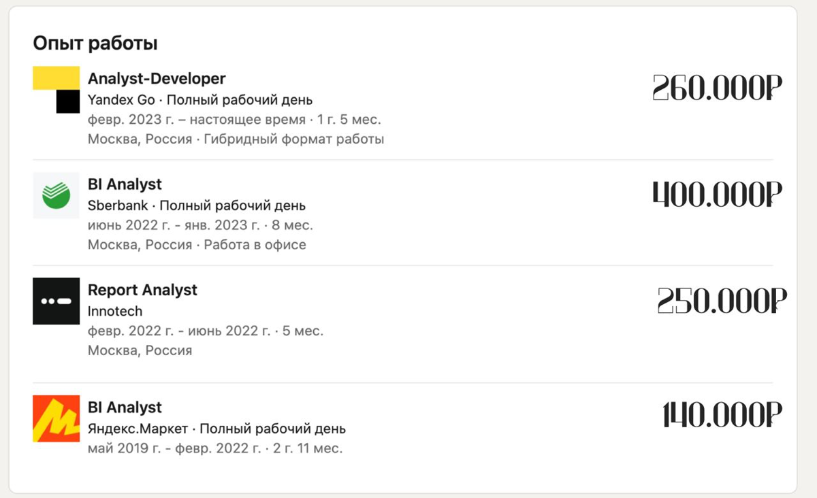The width and height of the screenshot is (817, 498).
Task: Click the Sberbank company name text
Action: [x=118, y=205]
